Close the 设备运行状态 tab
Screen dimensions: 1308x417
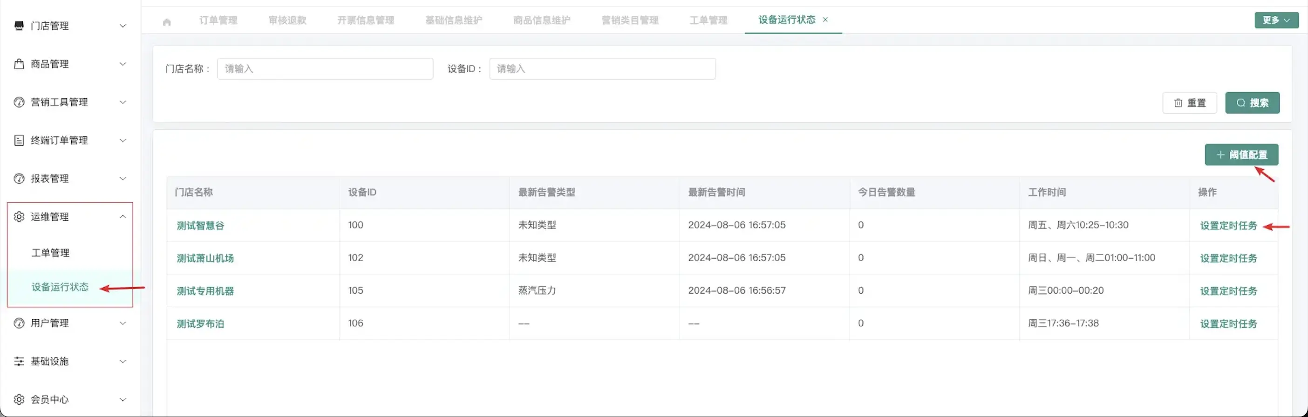pyautogui.click(x=825, y=20)
